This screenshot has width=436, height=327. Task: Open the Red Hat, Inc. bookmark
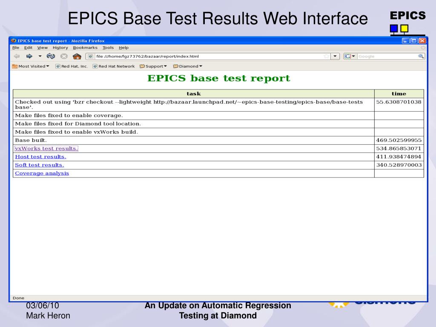coord(72,66)
